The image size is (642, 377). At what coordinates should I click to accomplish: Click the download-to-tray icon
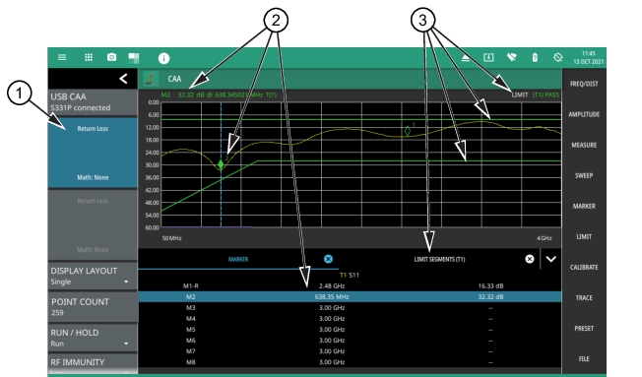point(488,57)
